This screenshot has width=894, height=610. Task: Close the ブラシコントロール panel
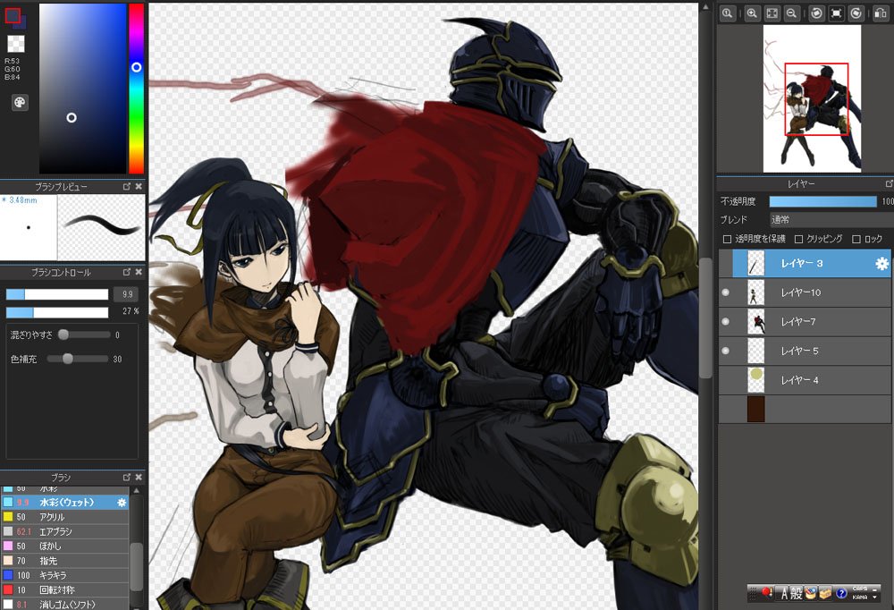139,272
